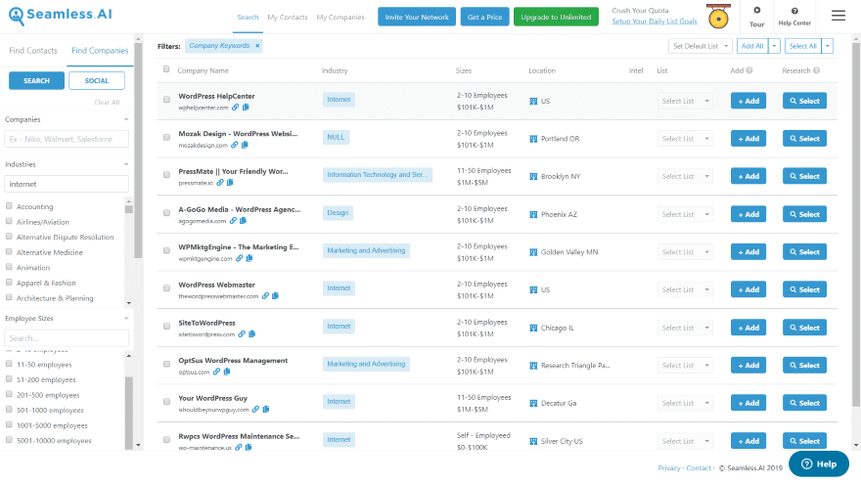The height and width of the screenshot is (484, 861).
Task: Click the quota target medal icon
Action: tap(718, 17)
